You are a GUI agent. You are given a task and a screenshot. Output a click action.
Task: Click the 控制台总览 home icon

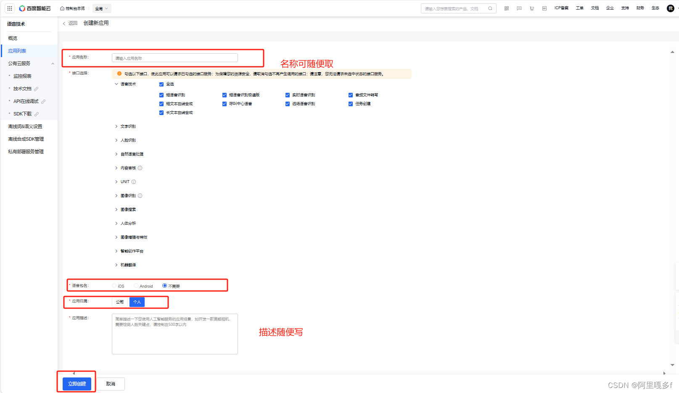(x=62, y=8)
